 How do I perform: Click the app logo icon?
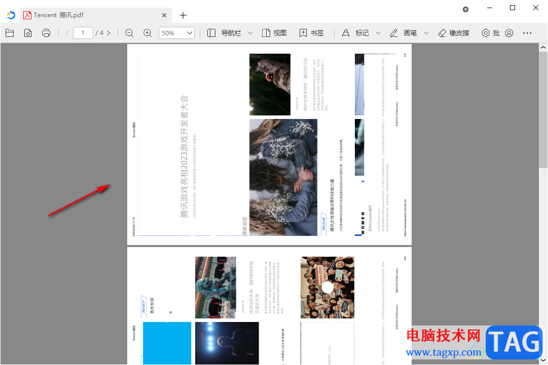point(11,15)
